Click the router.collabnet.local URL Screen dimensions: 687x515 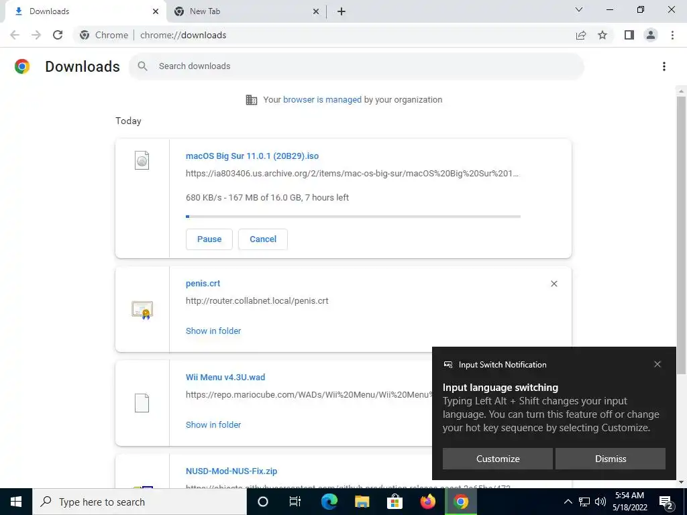(x=257, y=301)
